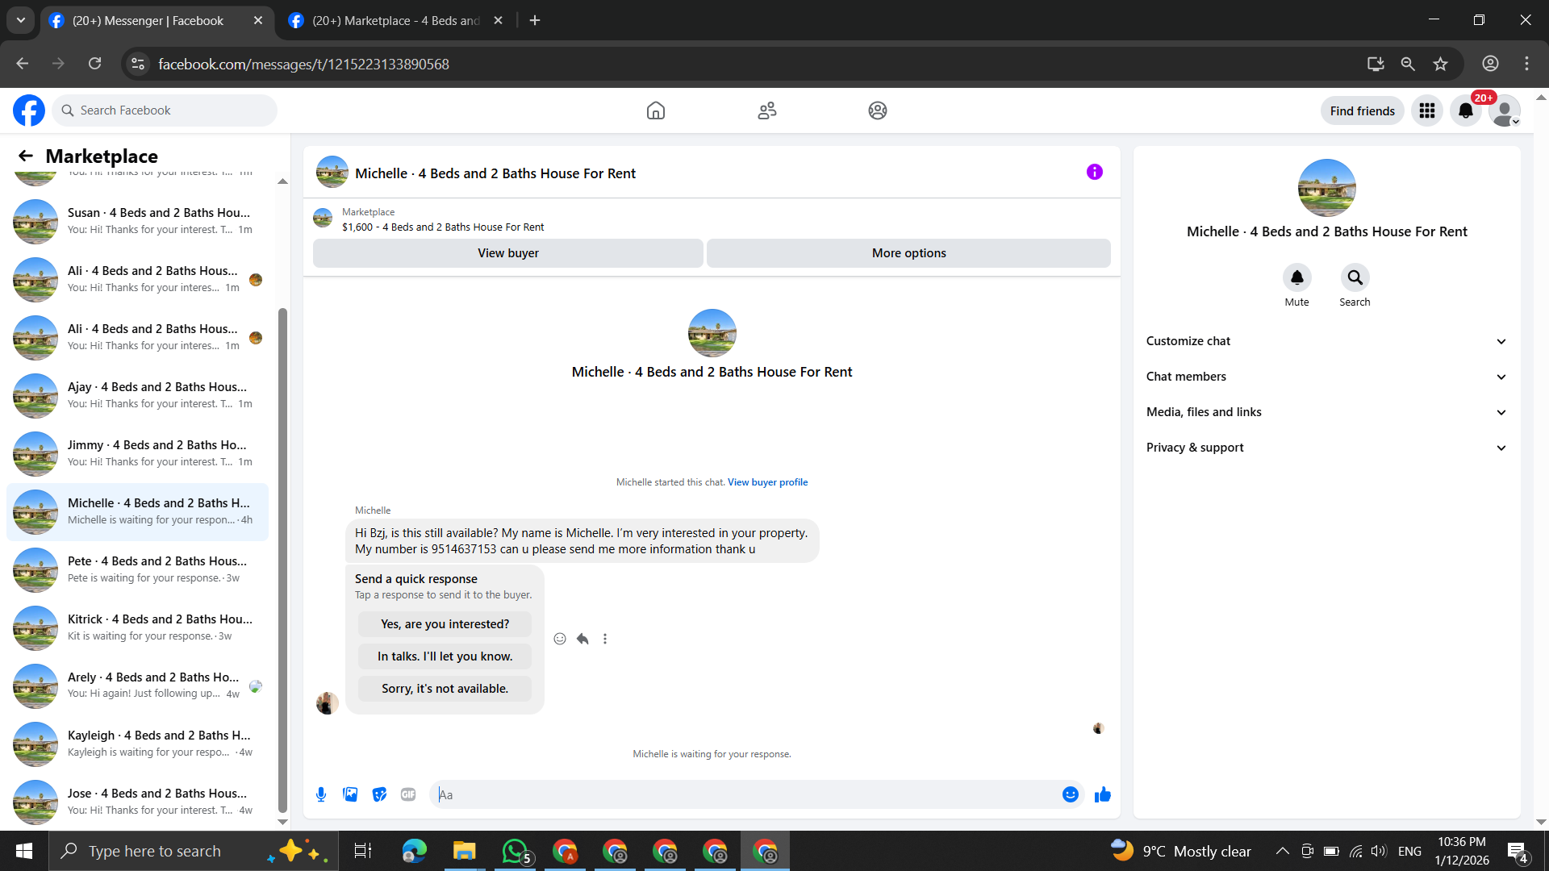The height and width of the screenshot is (871, 1549).
Task: Open WhatsApp from the taskbar
Action: [x=515, y=851]
